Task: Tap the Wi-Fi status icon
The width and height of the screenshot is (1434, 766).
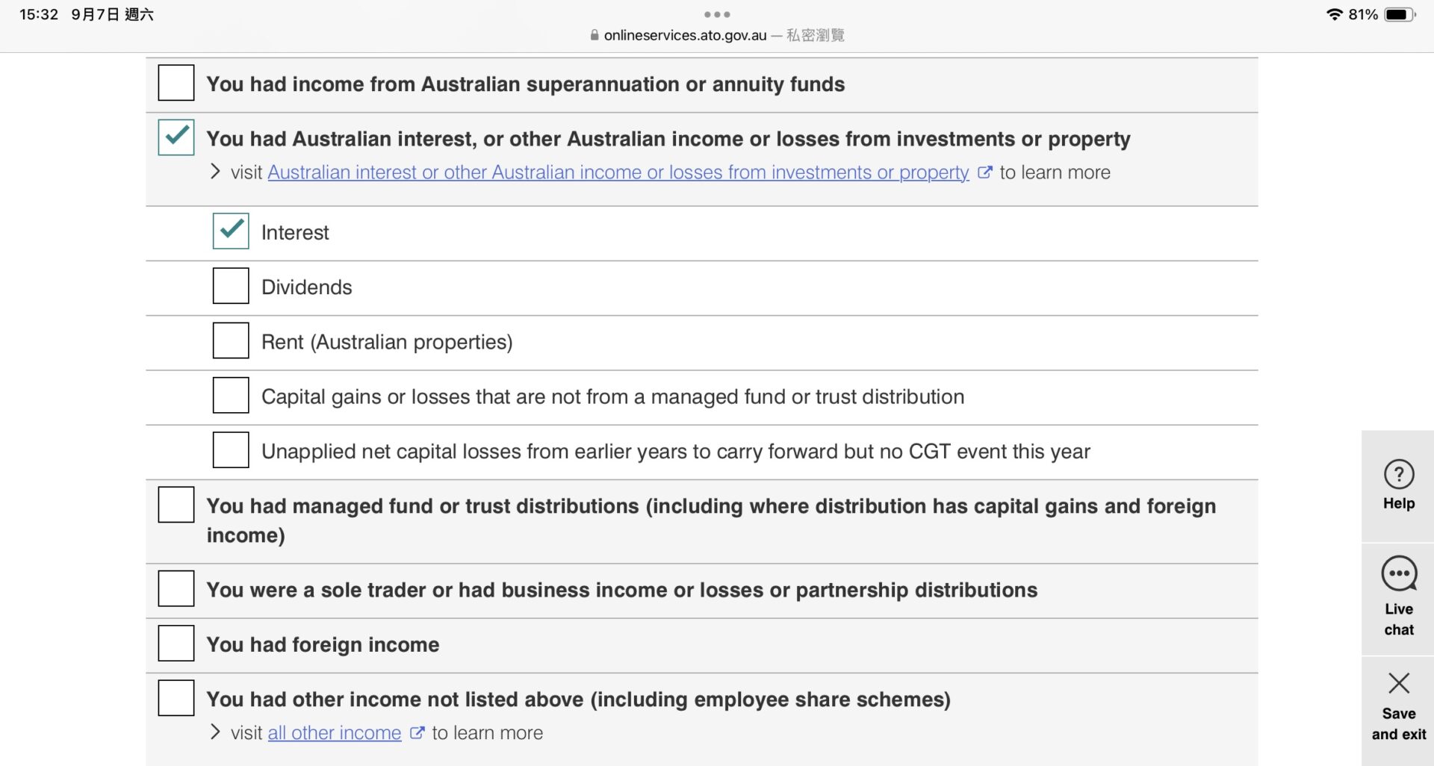Action: 1333,14
